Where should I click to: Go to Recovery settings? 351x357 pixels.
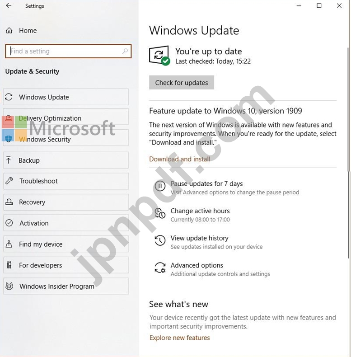click(66, 202)
